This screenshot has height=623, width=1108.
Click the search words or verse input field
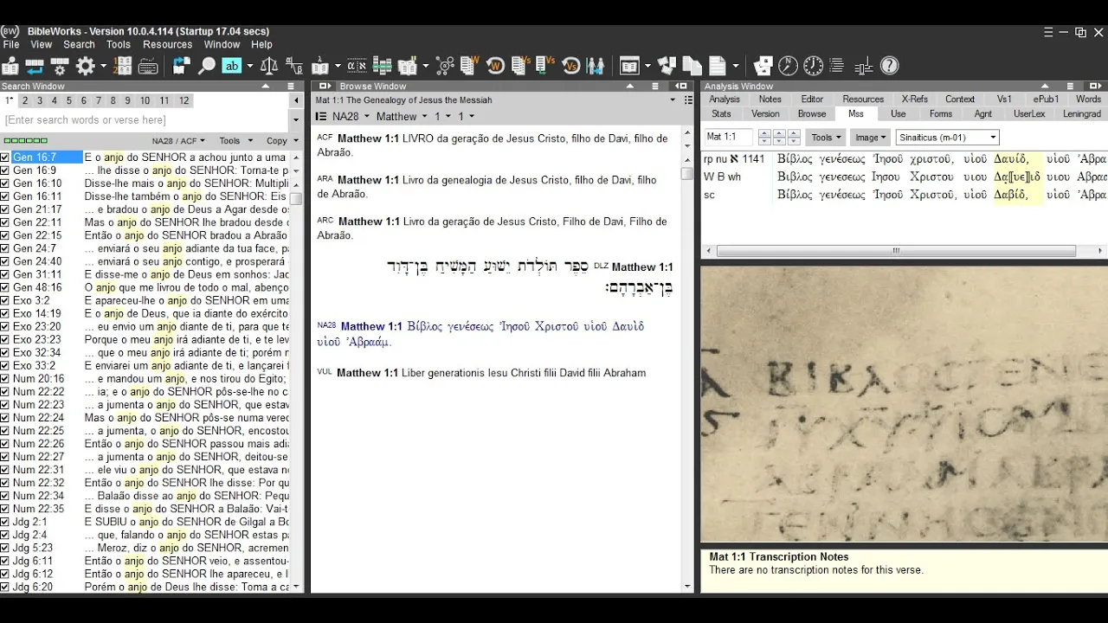click(145, 120)
